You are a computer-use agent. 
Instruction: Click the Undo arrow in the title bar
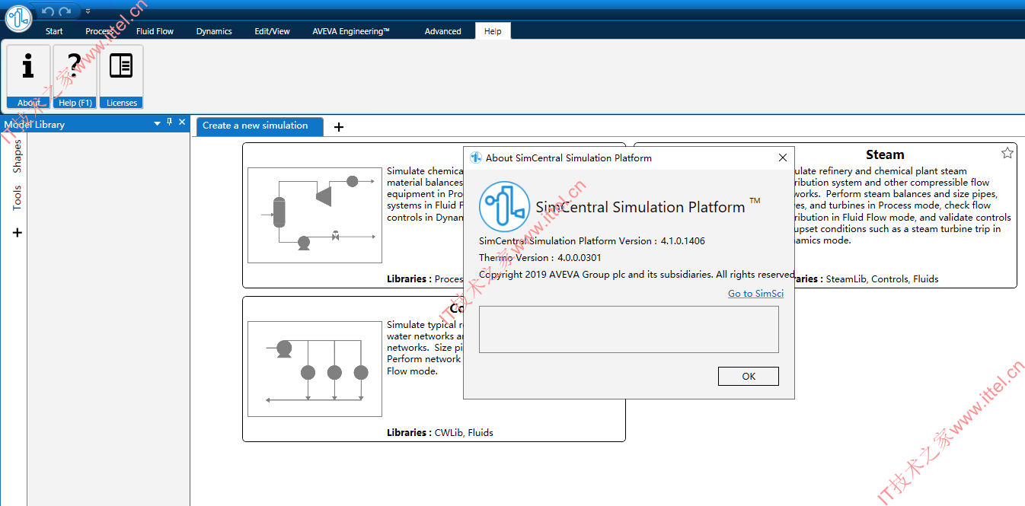click(x=49, y=11)
